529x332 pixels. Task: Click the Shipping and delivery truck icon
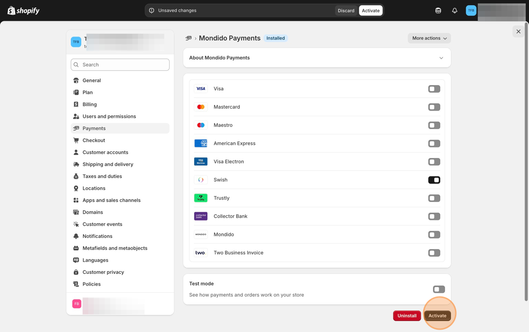click(76, 164)
